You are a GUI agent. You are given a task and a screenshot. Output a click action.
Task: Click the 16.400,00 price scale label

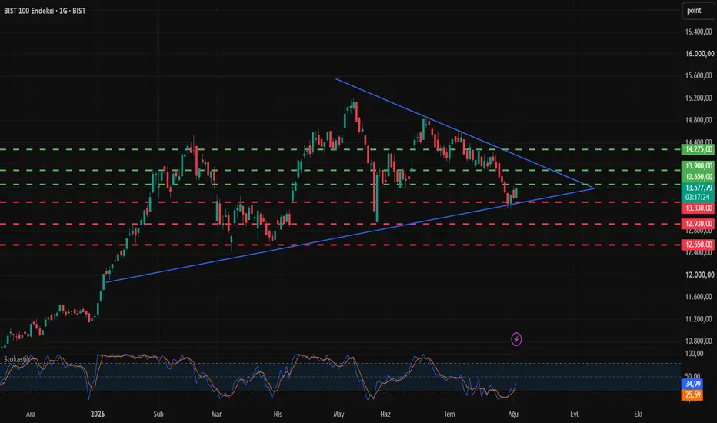pos(699,32)
